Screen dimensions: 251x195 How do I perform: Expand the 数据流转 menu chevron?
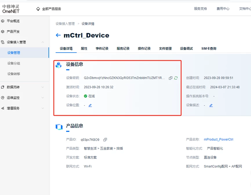tap(43, 87)
